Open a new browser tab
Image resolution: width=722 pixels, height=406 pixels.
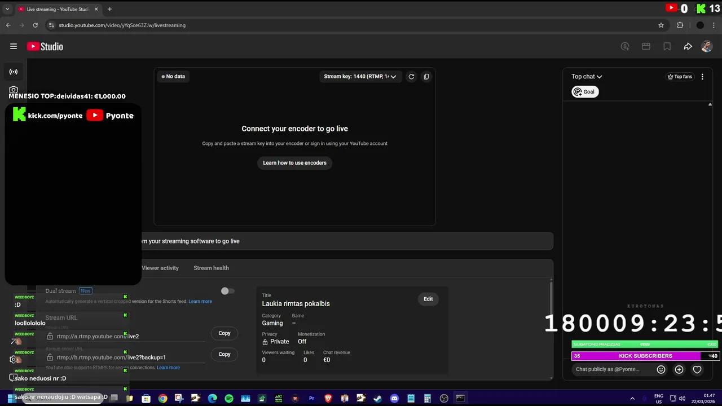[x=109, y=9]
